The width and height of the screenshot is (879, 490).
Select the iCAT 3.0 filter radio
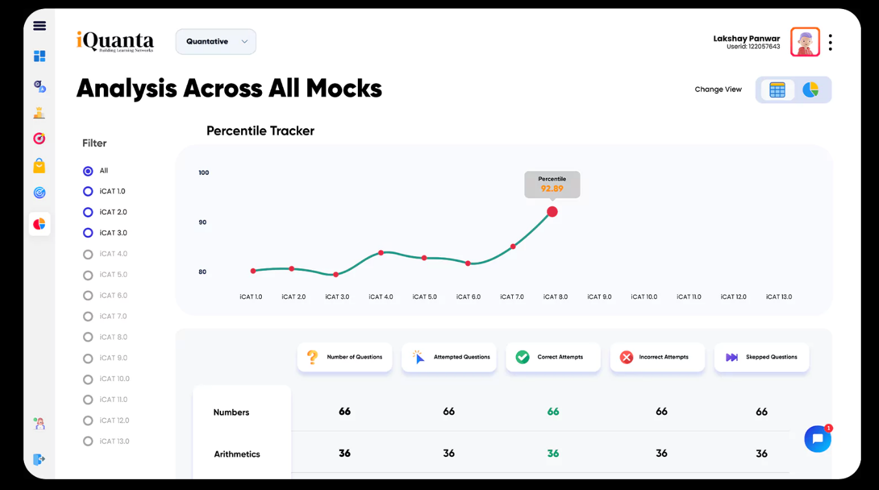(x=88, y=233)
